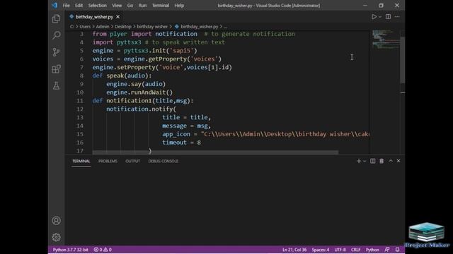Click the birthday wisher folder breadcrumb
The height and width of the screenshot is (254, 453).
pos(152,27)
